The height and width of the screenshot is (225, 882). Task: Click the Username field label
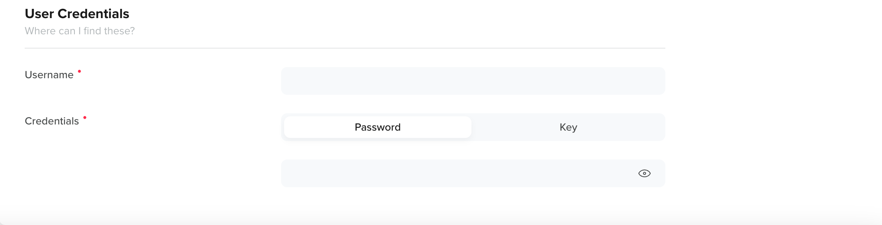50,74
